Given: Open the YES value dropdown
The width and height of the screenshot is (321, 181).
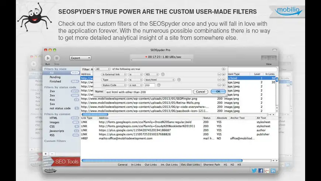Looking at the screenshot, I should (152, 74).
